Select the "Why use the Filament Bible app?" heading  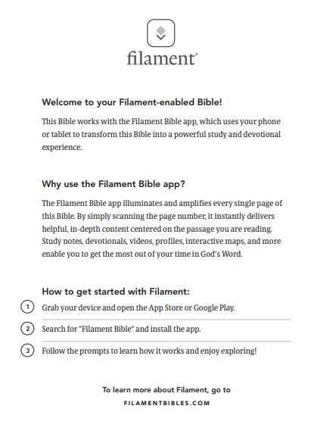tap(113, 184)
